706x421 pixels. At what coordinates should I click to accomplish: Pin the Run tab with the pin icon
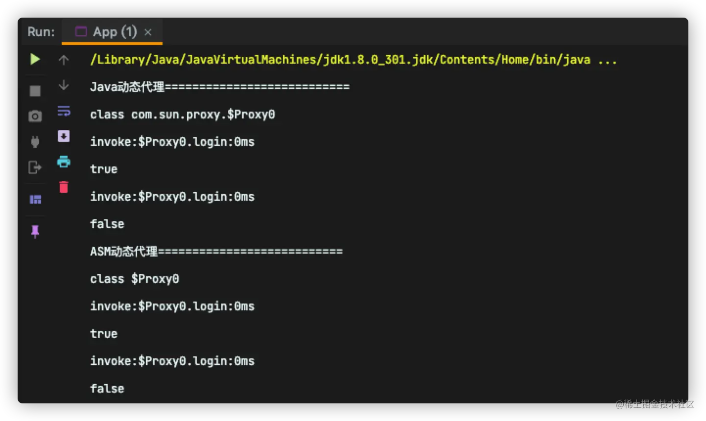35,231
